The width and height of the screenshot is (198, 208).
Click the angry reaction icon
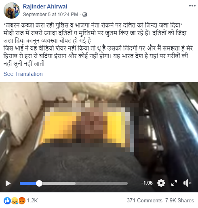coord(22,201)
